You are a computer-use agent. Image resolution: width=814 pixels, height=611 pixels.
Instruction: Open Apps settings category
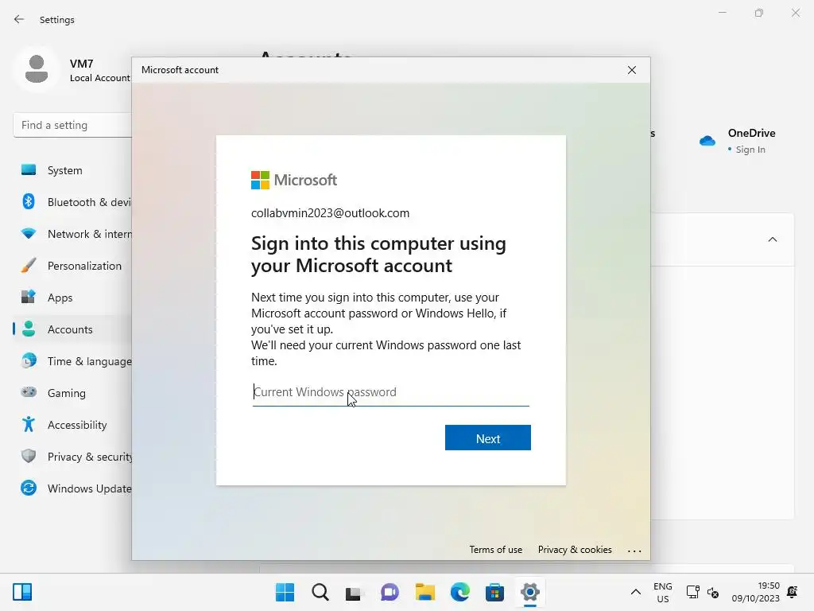[x=72, y=298]
